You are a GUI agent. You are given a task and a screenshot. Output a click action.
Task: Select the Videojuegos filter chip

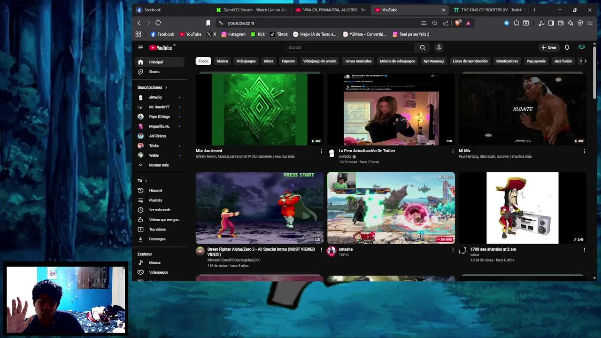[246, 61]
